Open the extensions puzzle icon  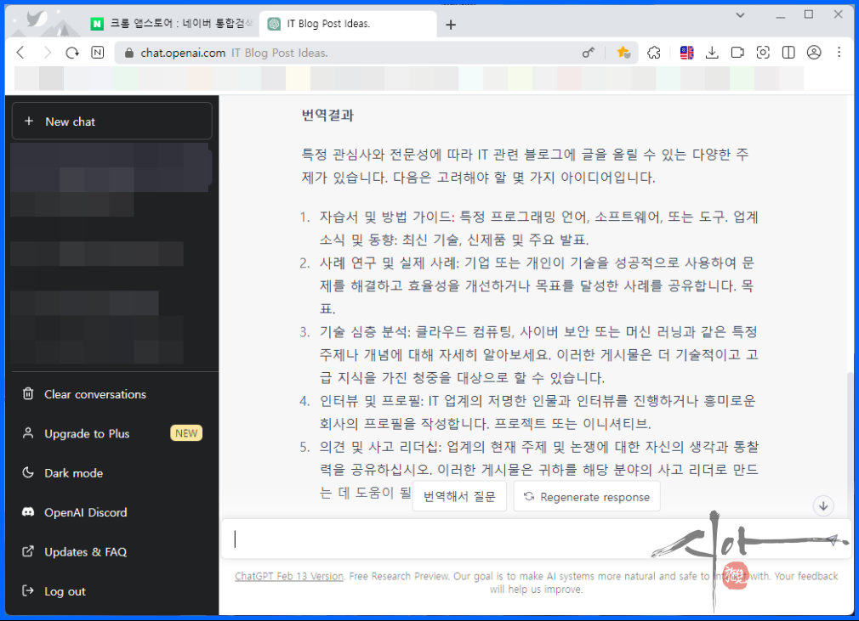[x=653, y=53]
